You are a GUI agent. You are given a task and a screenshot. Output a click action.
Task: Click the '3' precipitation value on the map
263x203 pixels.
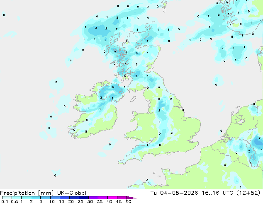96,28
